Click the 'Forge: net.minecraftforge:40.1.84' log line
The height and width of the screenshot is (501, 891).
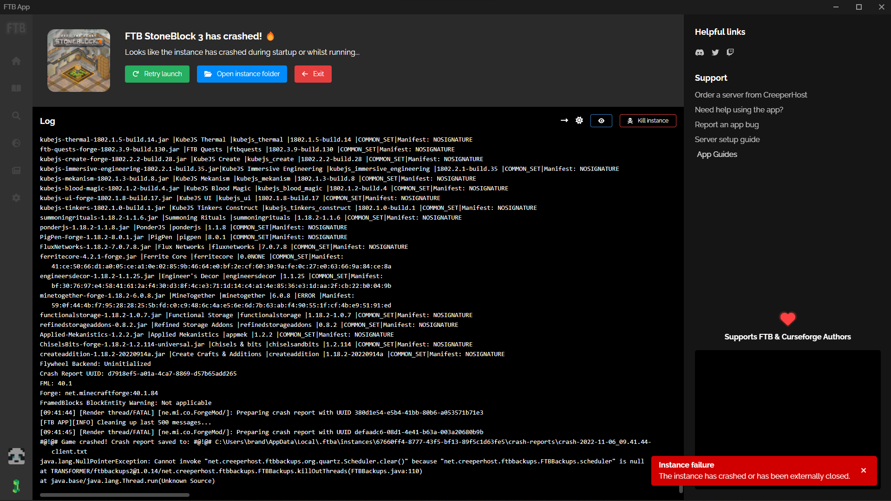(x=99, y=393)
